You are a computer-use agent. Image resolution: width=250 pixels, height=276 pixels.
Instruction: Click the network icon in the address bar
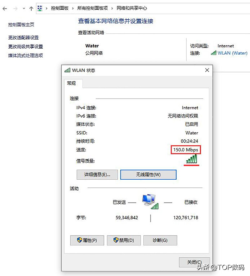(x=40, y=8)
